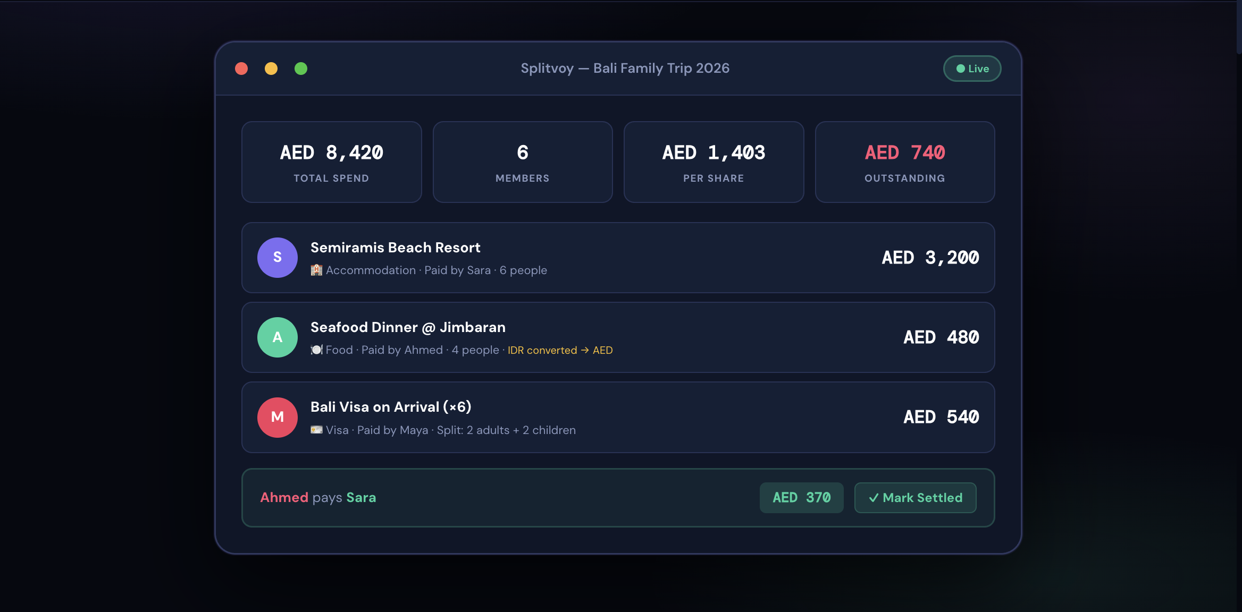
Task: Click the visa card emoji icon
Action: [316, 430]
